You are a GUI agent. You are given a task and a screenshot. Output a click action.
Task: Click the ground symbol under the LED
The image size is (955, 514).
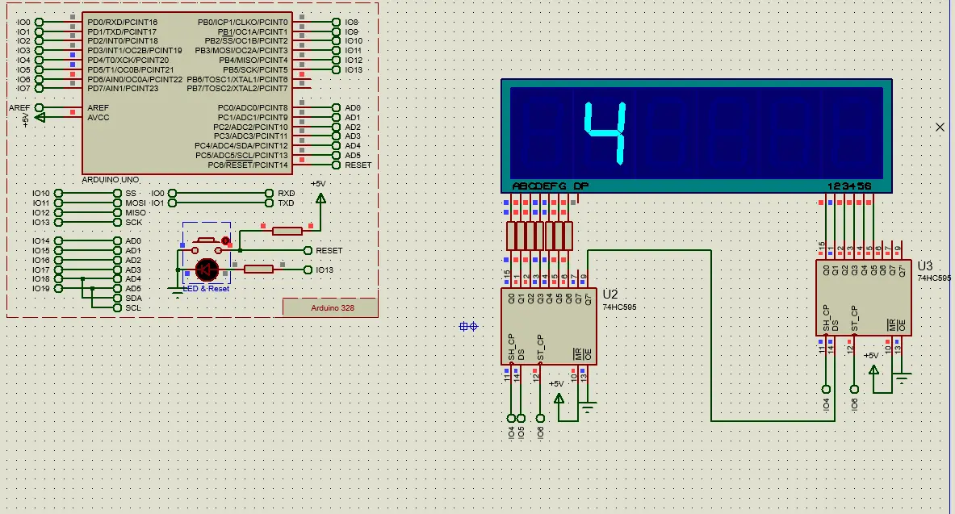click(177, 294)
